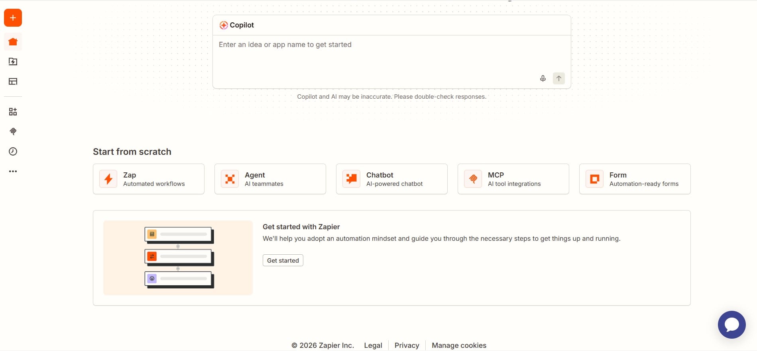Click the Get started illustration thumbnail
Screen dimensions: 757x351
[178, 258]
